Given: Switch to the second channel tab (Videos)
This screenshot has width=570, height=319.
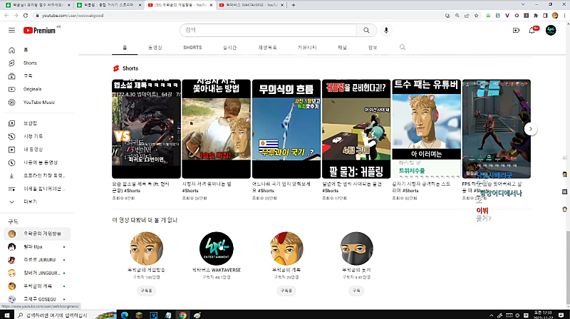Looking at the screenshot, I should [x=155, y=48].
